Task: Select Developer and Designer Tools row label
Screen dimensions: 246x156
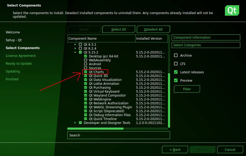Action: pyautogui.click(x=107, y=123)
